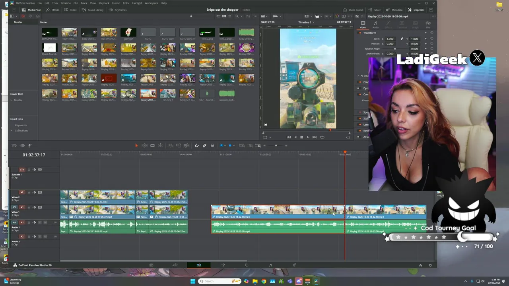Click the Full Extent Zoom icon
Screen dimensions: 509x286
click(242, 146)
